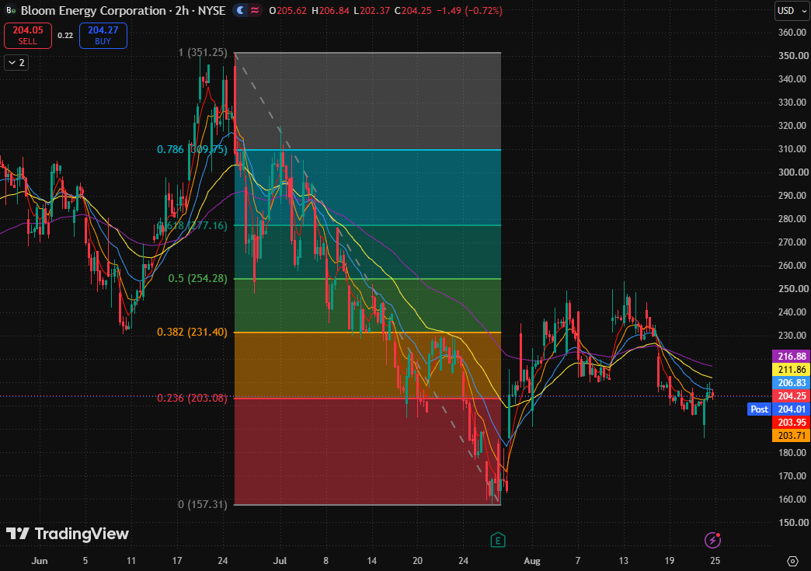Click the purple lightning event icon
The height and width of the screenshot is (571, 811).
712,540
